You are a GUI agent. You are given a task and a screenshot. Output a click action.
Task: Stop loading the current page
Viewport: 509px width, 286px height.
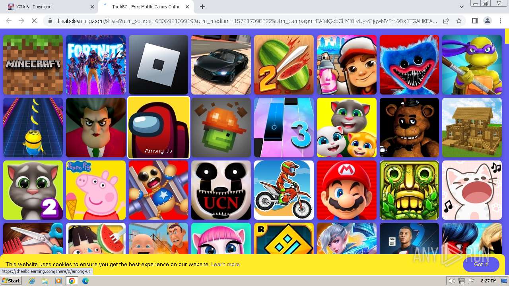34,21
